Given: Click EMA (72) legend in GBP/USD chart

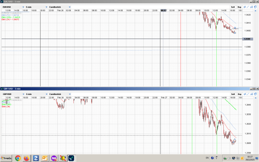Looking at the screenshot, I should 6,102.
